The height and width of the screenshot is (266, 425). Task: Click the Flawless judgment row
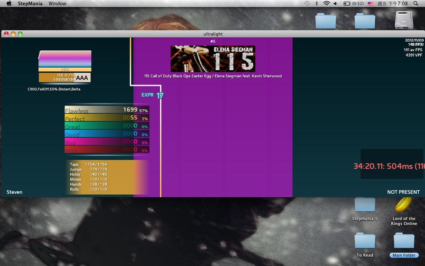[107, 110]
